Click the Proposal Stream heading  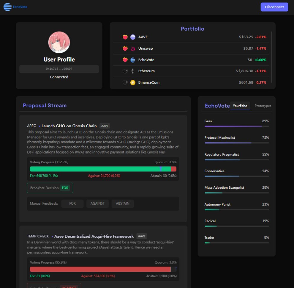tap(45, 105)
